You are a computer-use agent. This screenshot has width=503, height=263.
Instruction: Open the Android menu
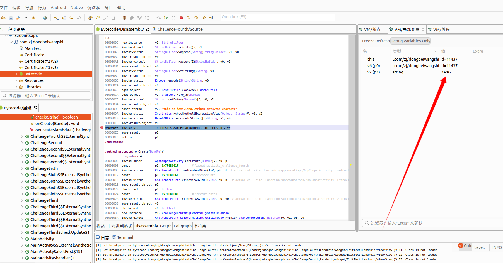(x=58, y=8)
